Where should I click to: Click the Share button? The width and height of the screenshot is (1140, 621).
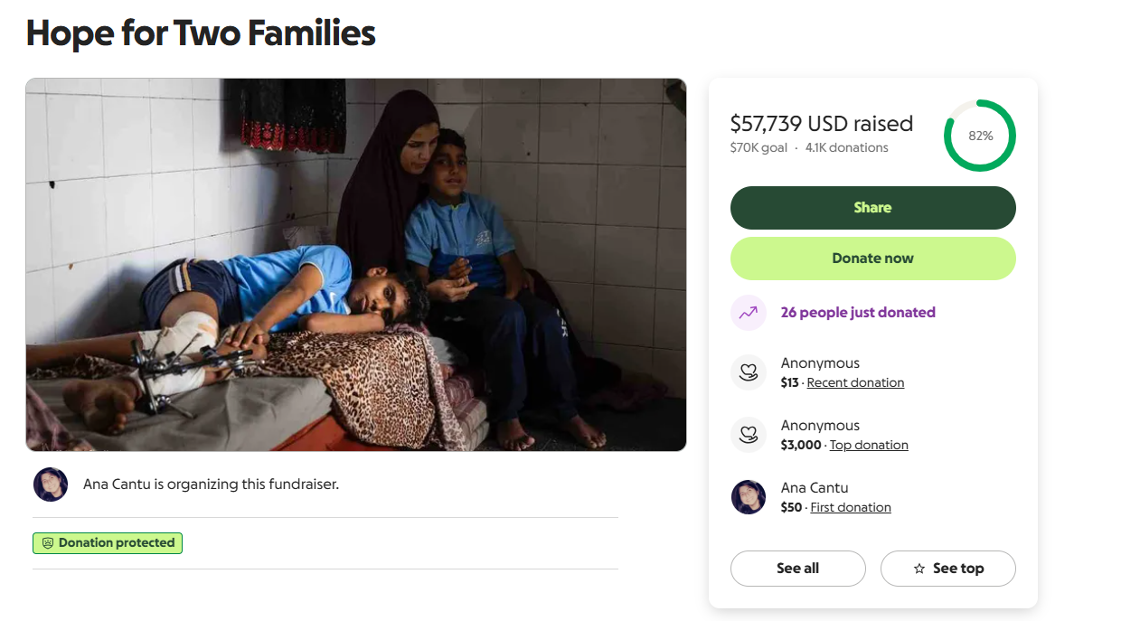(x=872, y=208)
